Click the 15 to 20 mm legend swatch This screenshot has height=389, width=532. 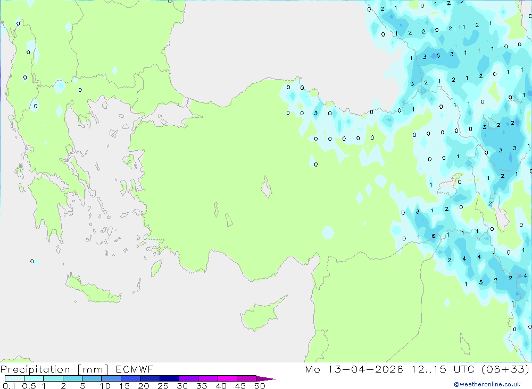pos(130,378)
